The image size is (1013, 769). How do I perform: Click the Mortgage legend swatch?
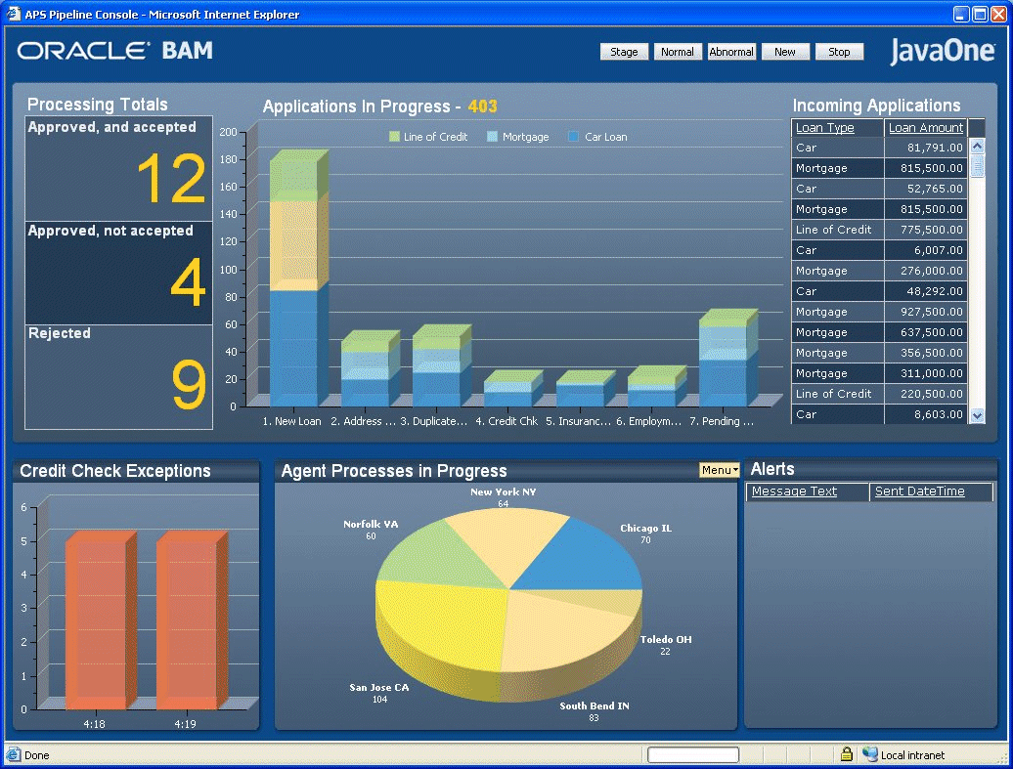(492, 137)
